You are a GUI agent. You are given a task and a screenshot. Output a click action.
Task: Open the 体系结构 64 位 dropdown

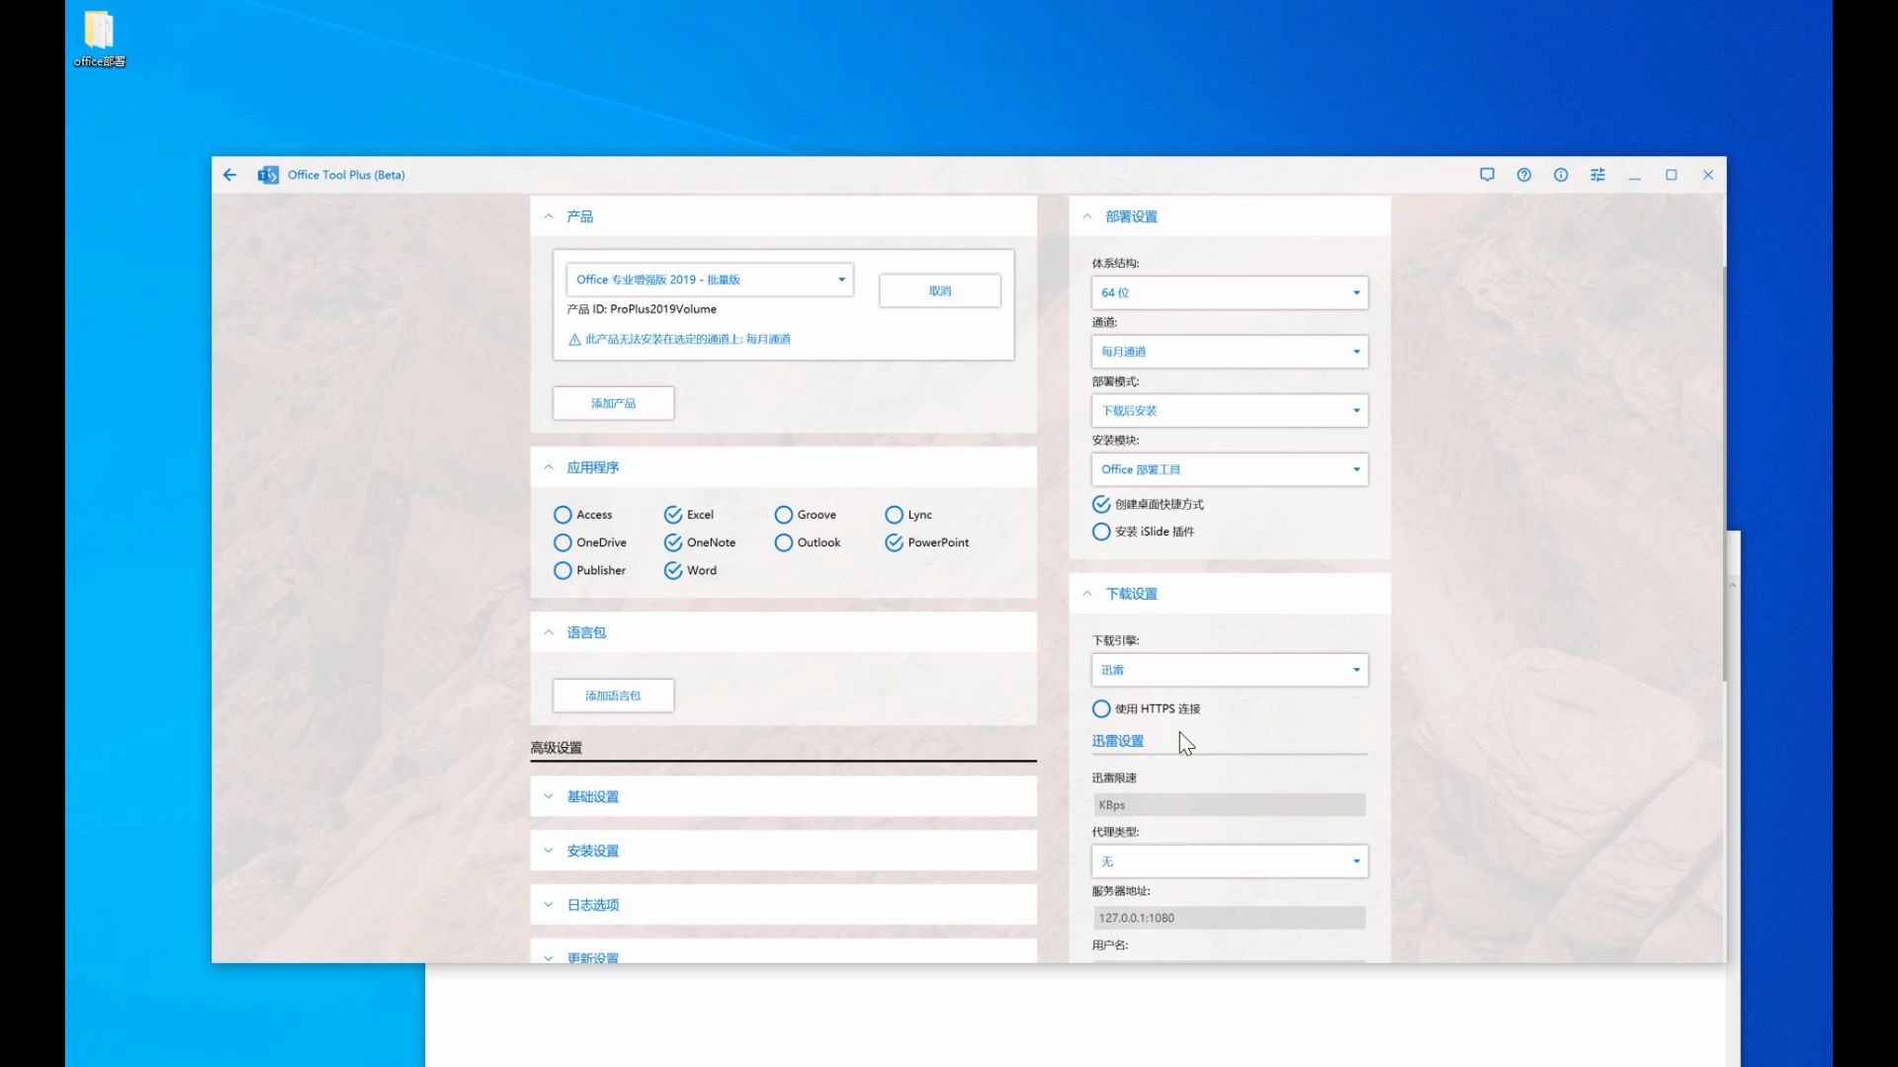click(1230, 292)
